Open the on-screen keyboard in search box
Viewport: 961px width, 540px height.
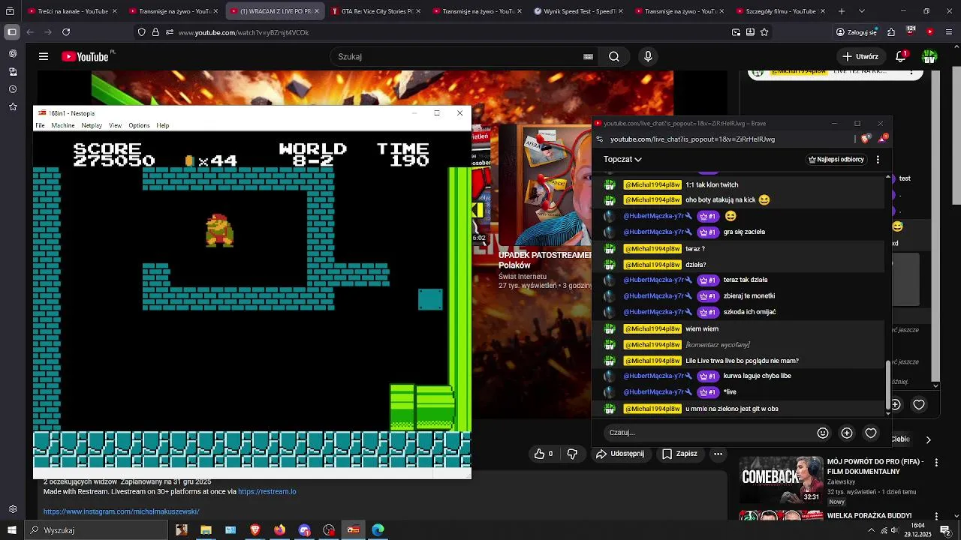(x=588, y=56)
